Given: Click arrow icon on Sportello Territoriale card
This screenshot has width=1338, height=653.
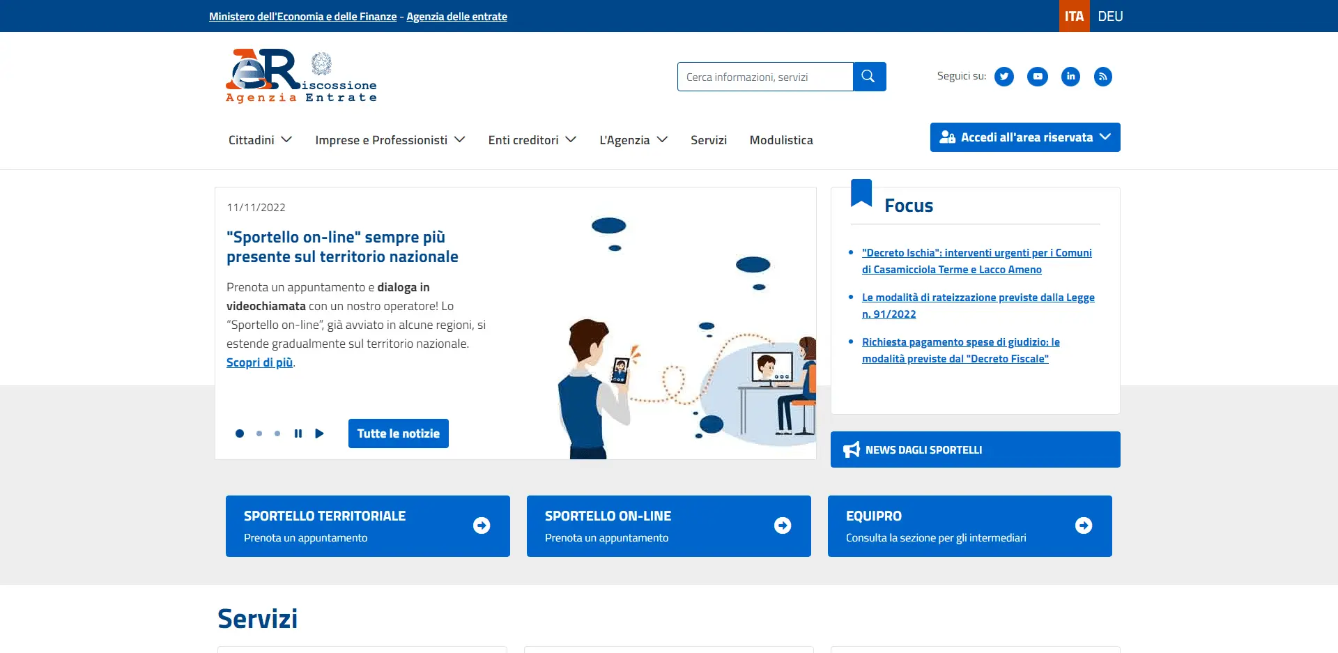Looking at the screenshot, I should [x=482, y=525].
